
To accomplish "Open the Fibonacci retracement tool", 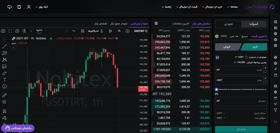I will click(4, 53).
